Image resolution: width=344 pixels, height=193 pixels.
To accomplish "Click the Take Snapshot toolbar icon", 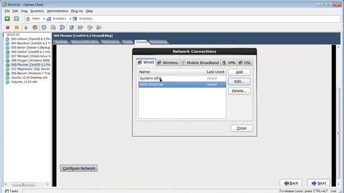I will [44, 27].
